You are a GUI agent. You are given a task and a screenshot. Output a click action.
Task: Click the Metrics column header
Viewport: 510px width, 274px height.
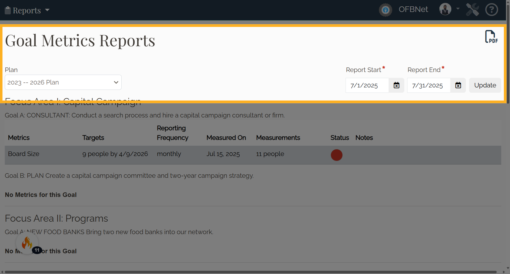(x=19, y=138)
